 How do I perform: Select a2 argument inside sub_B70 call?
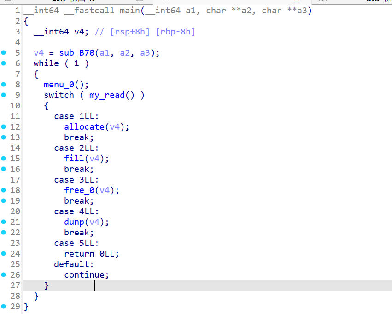(x=125, y=53)
